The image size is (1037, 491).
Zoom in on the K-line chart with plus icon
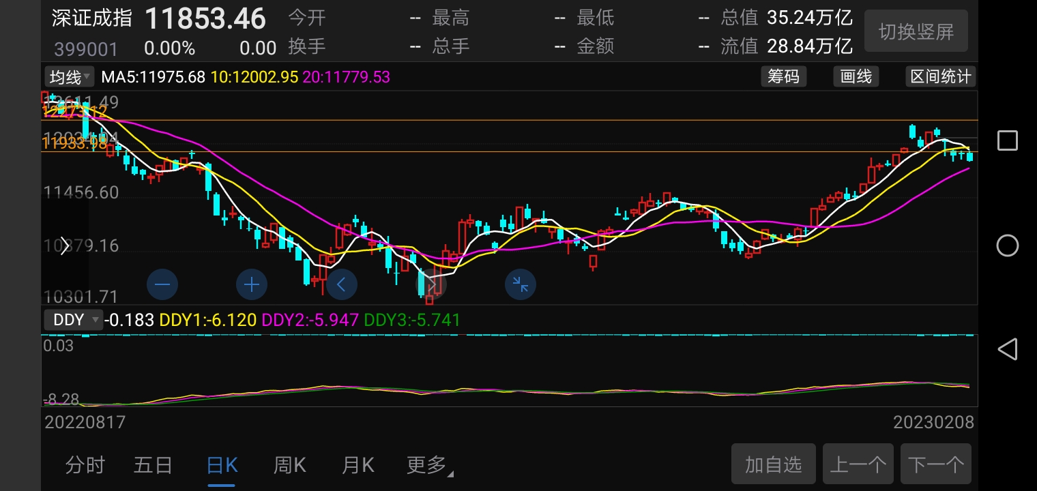point(252,284)
